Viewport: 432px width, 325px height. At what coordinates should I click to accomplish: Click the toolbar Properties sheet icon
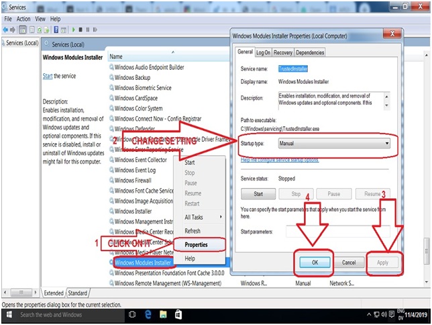(x=32, y=30)
